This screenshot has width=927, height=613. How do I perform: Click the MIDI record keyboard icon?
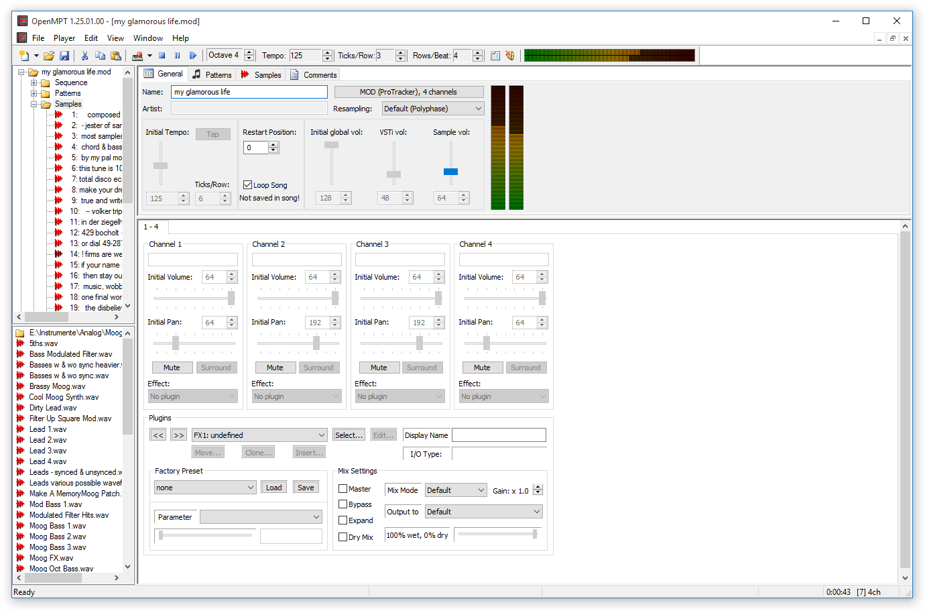(137, 56)
